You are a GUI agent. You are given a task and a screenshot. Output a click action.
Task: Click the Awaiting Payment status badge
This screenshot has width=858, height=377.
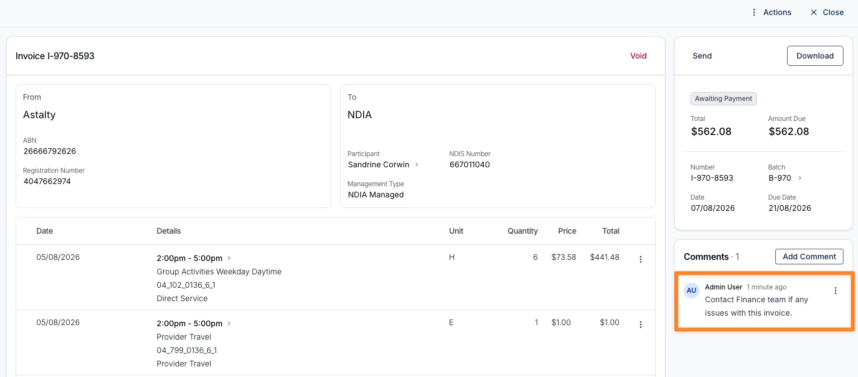[x=723, y=99]
